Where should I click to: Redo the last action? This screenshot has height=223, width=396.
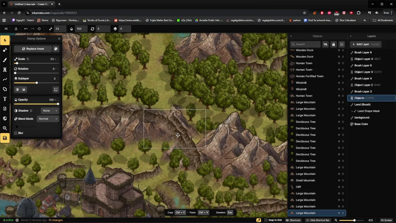coord(32,28)
